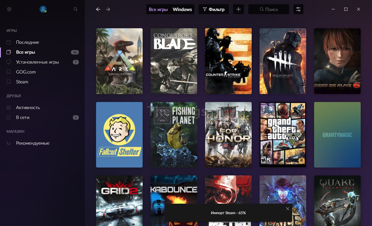Click the bookmark icon beside GOG.com

tap(9, 72)
